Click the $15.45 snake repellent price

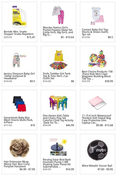click(x=31, y=37)
